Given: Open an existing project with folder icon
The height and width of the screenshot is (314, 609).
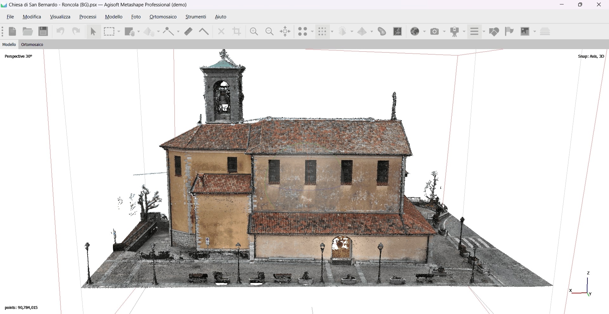Looking at the screenshot, I should pos(28,32).
